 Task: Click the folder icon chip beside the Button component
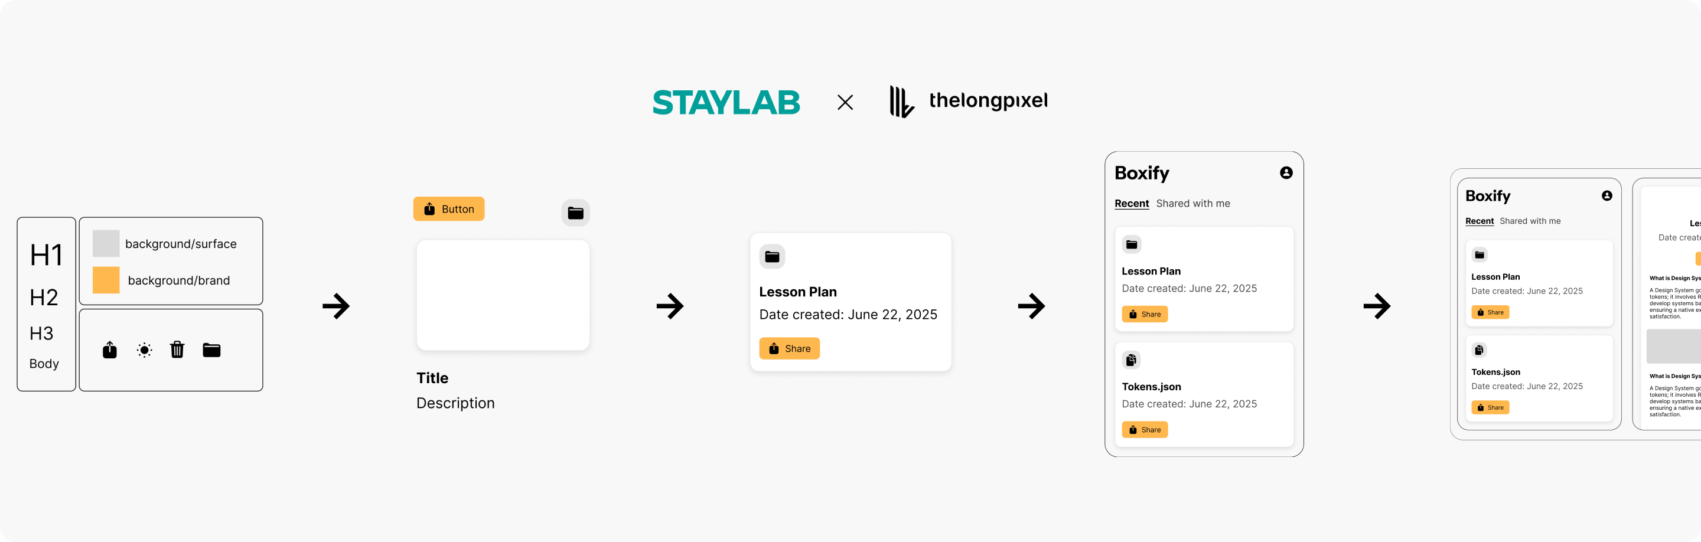[575, 213]
